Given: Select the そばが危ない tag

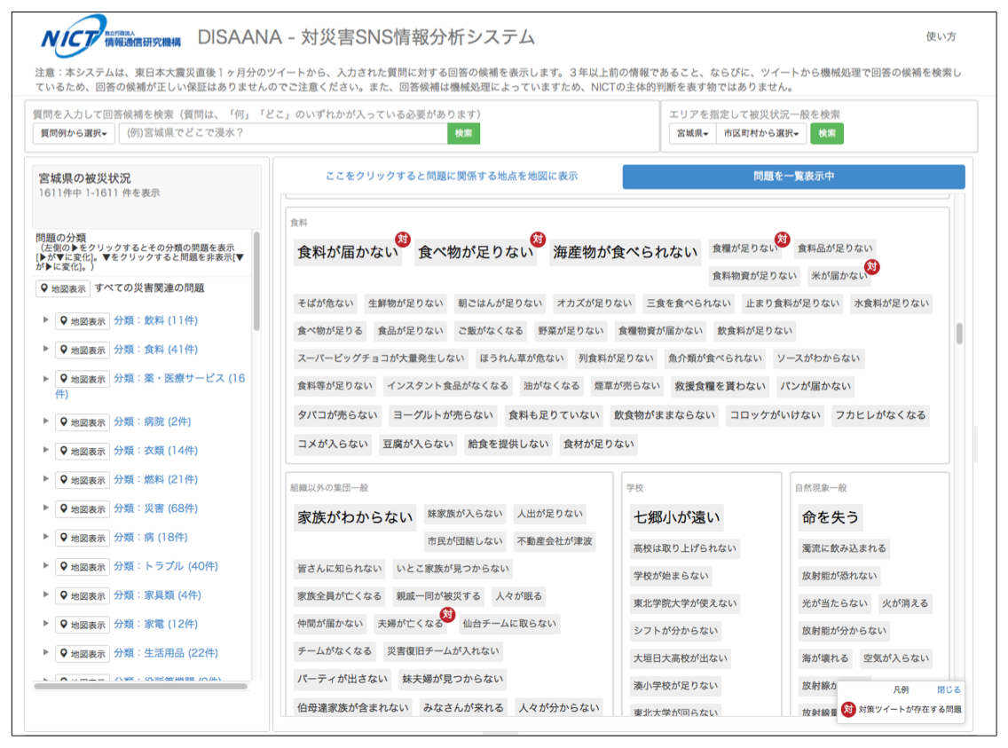Looking at the screenshot, I should pyautogui.click(x=326, y=303).
